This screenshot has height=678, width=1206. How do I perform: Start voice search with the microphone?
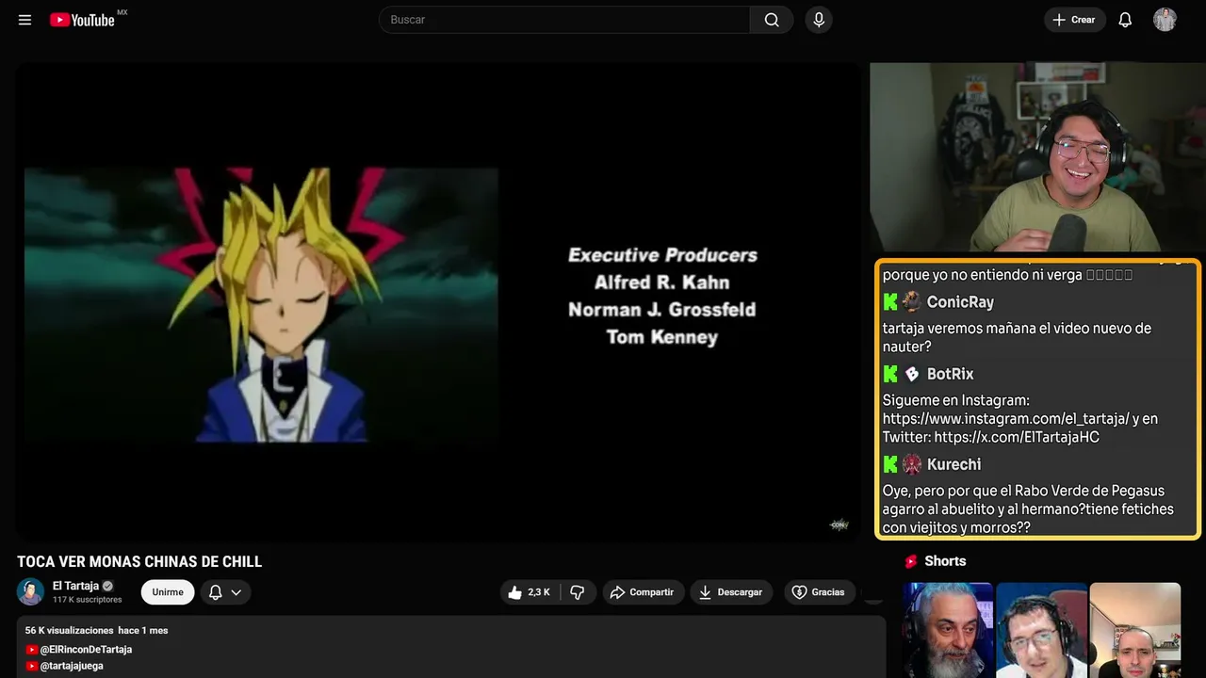pos(819,20)
